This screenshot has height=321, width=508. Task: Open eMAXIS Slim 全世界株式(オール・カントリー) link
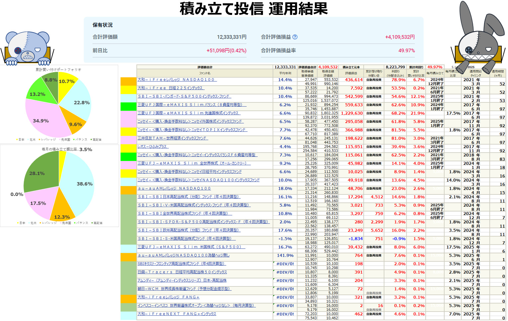coord(194,163)
